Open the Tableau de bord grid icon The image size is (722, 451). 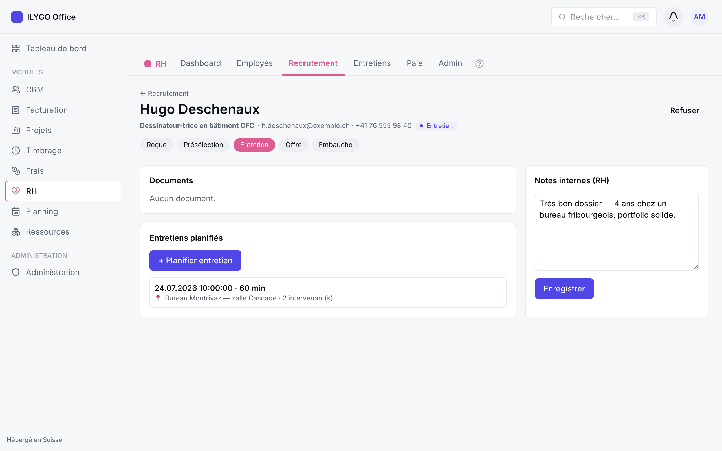pyautogui.click(x=16, y=48)
